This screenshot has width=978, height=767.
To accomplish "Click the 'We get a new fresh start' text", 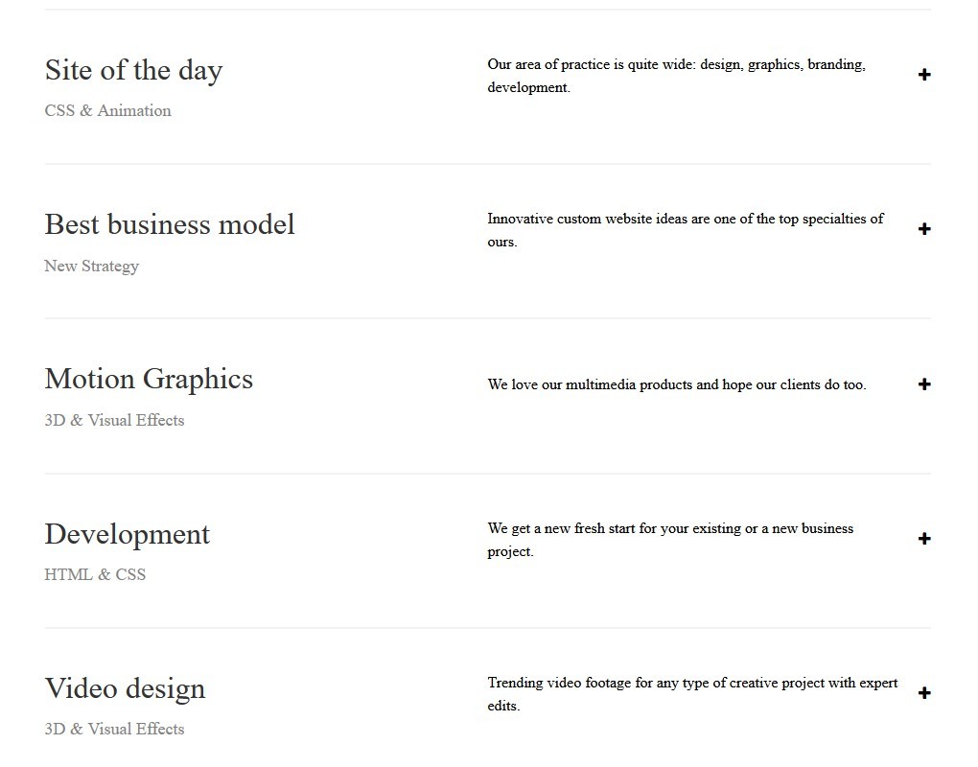I will coord(670,540).
